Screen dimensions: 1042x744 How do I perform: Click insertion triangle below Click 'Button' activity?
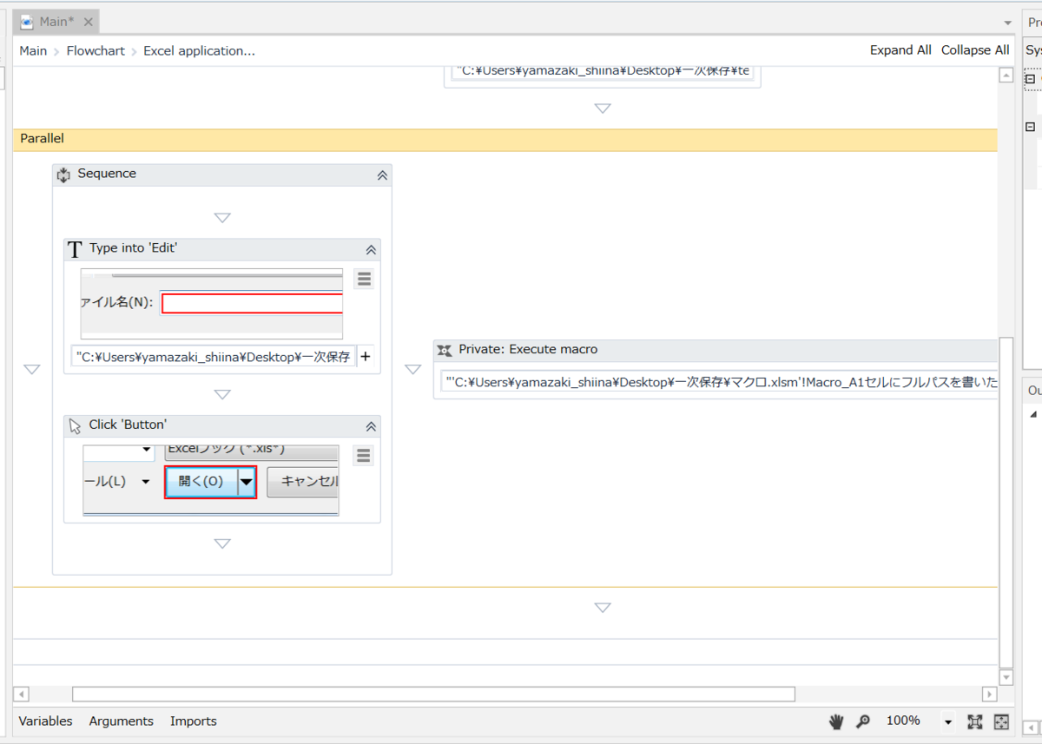click(x=222, y=543)
